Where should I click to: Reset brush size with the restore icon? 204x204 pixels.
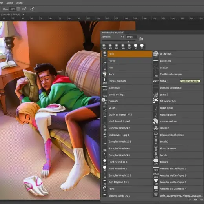point(122,37)
